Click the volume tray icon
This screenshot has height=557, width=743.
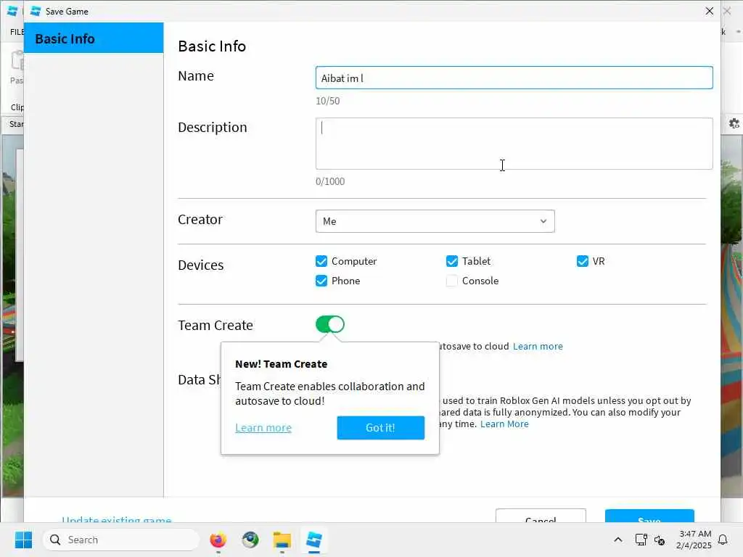(x=660, y=540)
